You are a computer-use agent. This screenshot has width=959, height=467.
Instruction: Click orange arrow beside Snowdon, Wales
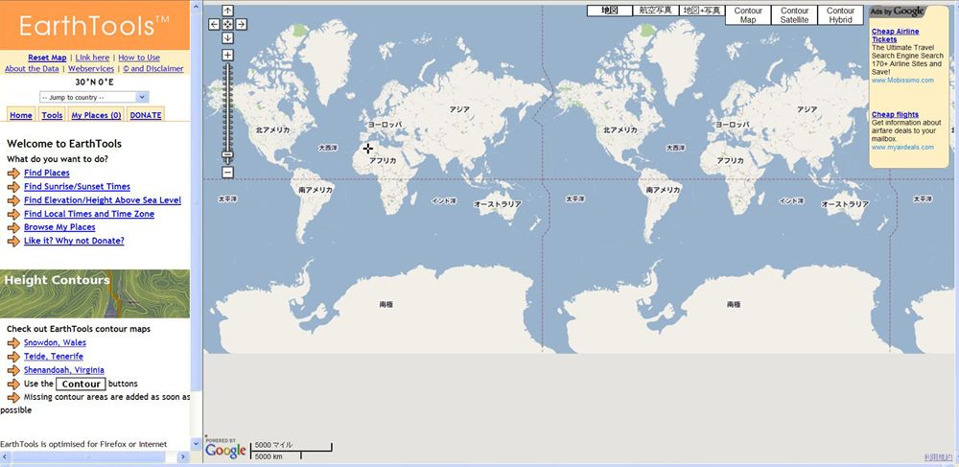pyautogui.click(x=13, y=343)
